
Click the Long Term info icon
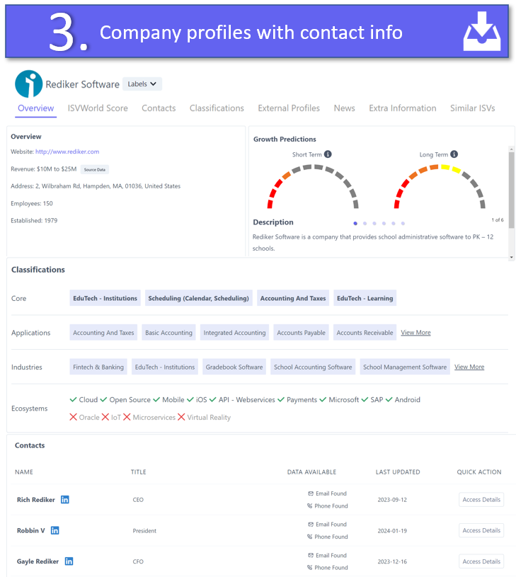(454, 154)
